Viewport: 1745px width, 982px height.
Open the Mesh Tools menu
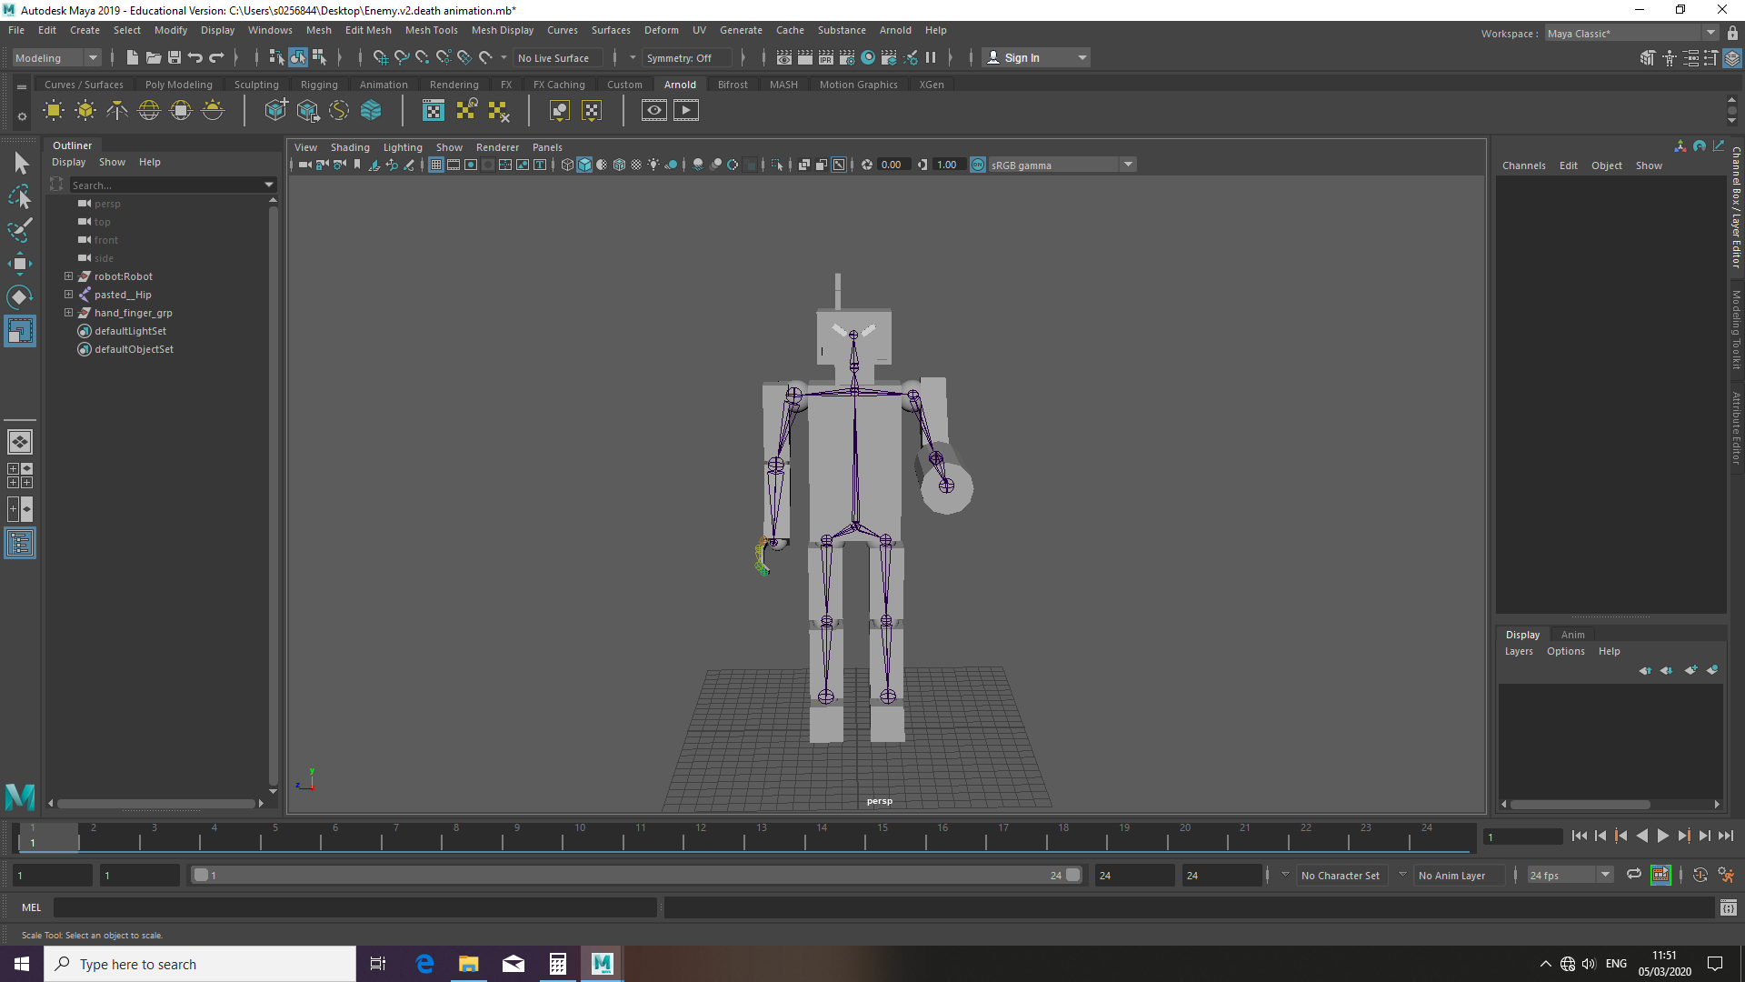click(x=431, y=30)
